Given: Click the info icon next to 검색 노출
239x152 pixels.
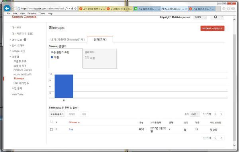Looking at the screenshot, I should point(25,40).
